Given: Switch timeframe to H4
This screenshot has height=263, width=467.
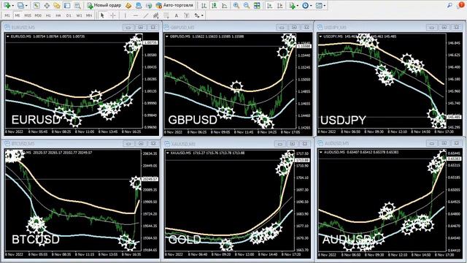Looking at the screenshot, I should (x=58, y=15).
